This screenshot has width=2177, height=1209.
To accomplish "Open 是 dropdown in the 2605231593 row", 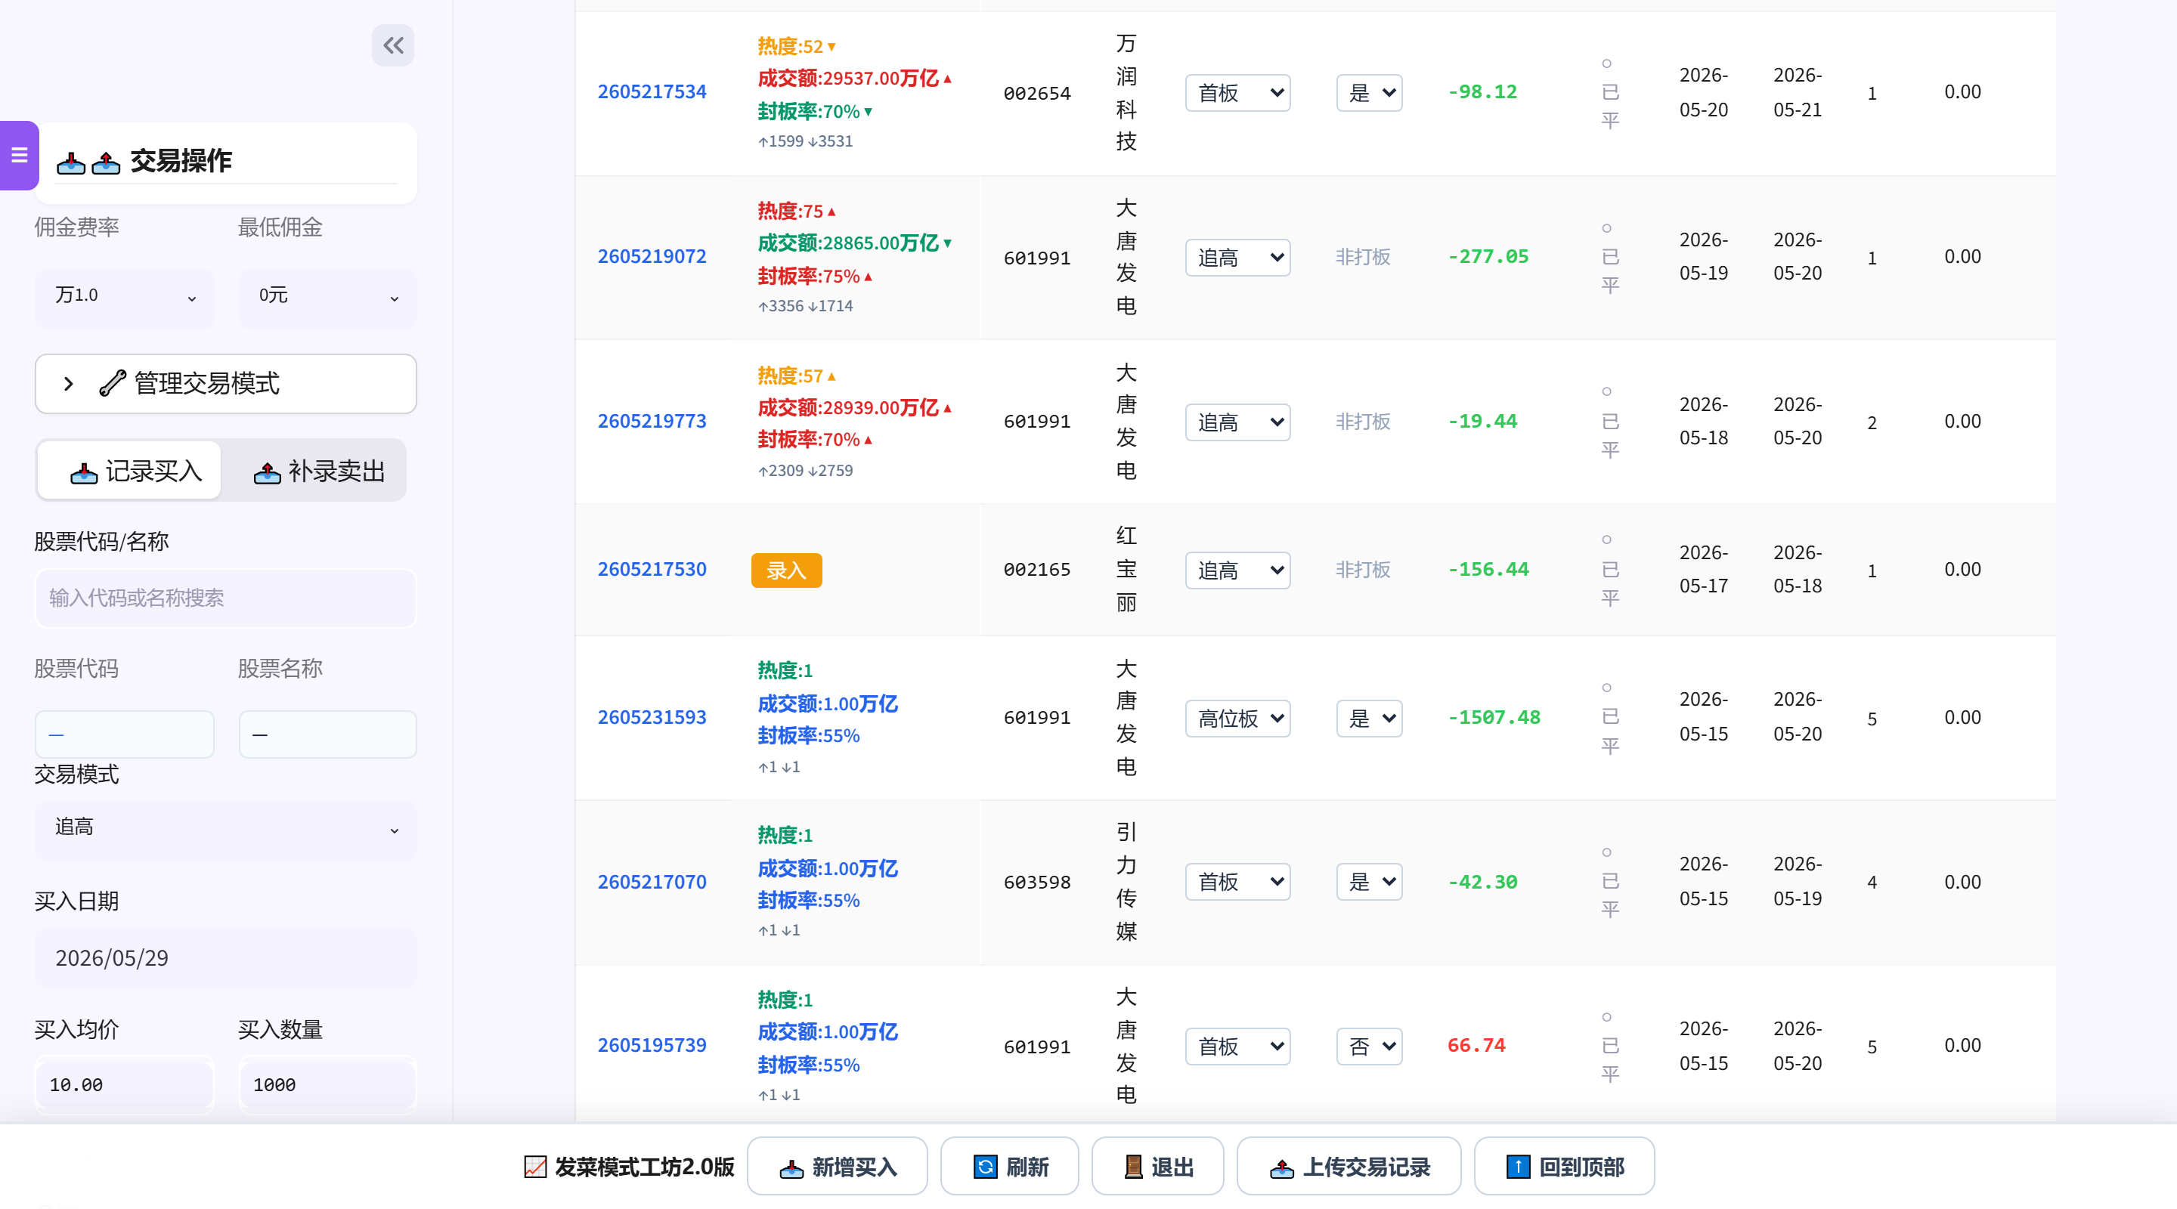I will pos(1369,718).
